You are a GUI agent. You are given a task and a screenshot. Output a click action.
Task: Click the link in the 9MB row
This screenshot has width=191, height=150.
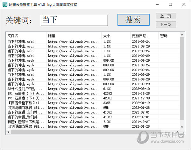tap(73, 108)
